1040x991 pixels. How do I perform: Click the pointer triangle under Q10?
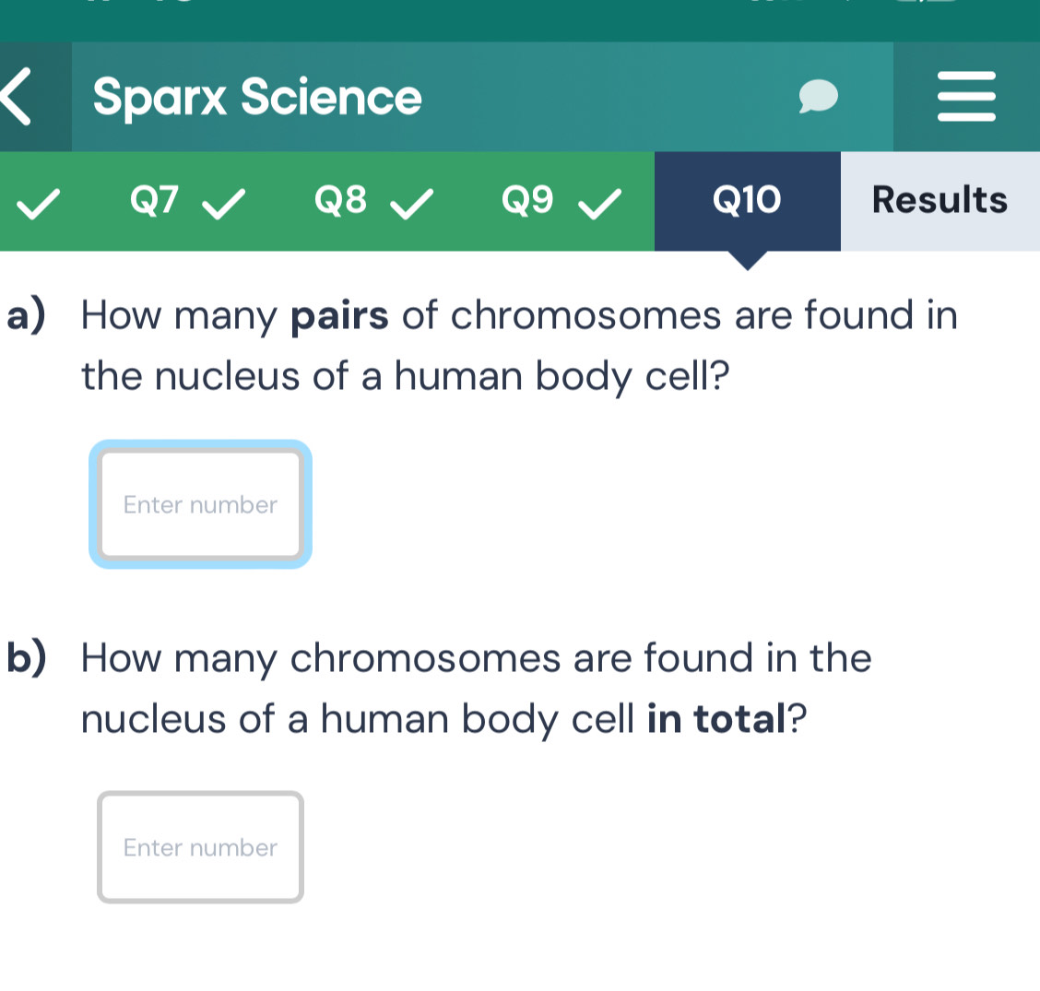click(x=748, y=260)
